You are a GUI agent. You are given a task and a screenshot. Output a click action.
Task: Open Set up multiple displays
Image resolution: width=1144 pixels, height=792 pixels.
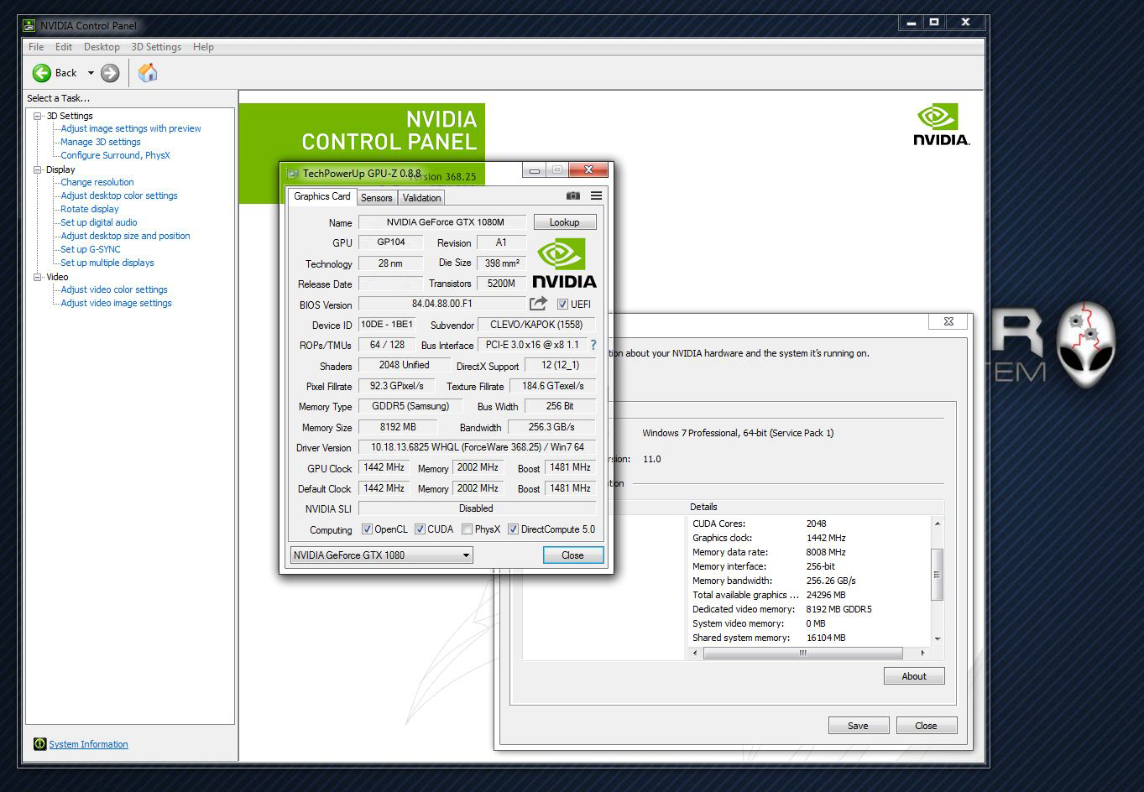point(107,263)
